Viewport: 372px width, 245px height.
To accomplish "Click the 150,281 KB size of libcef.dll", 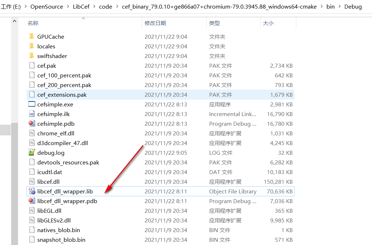I will pos(278,182).
